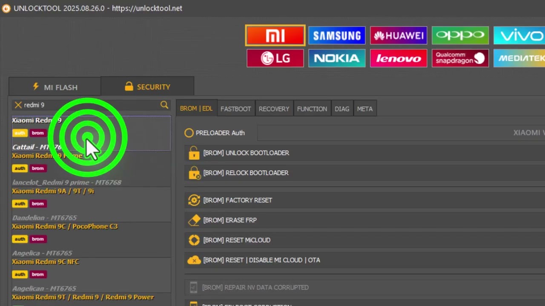Run [BROM] UNLOCK BOOTLOADER
Image resolution: width=545 pixels, height=306 pixels.
(x=364, y=153)
